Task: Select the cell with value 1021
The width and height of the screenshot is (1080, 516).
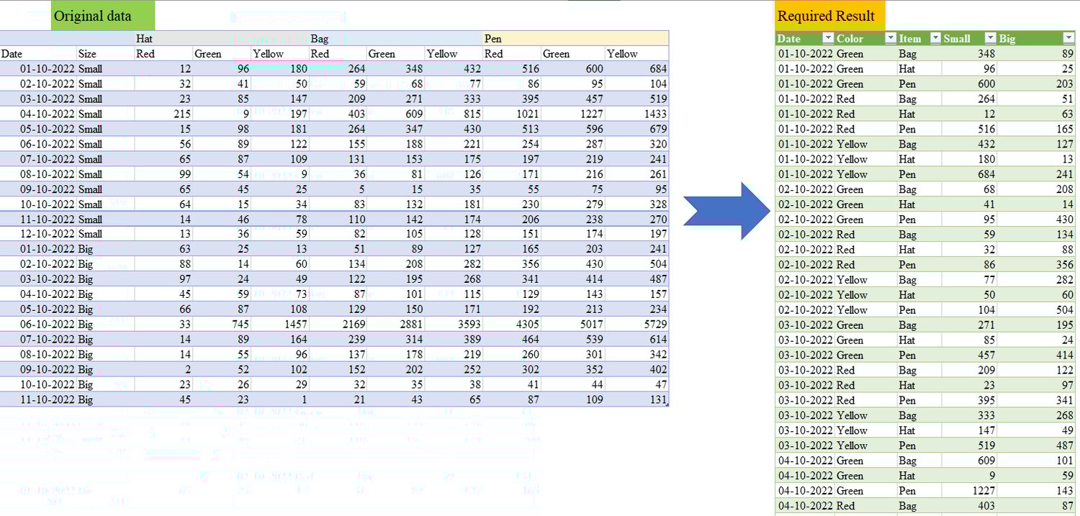Action: (512, 114)
